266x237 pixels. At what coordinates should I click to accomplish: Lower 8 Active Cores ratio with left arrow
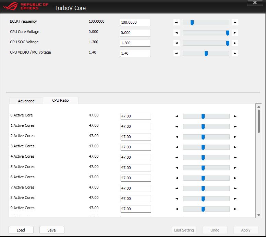pyautogui.click(x=177, y=199)
